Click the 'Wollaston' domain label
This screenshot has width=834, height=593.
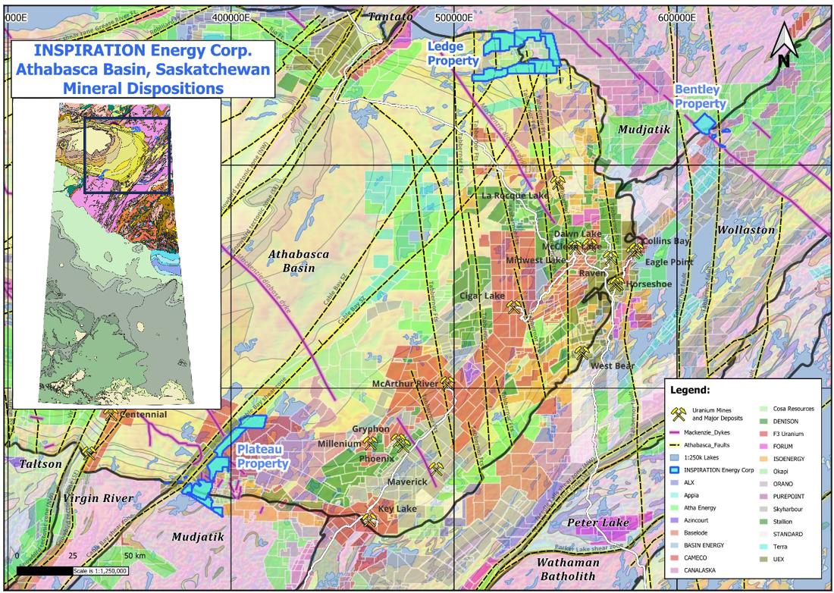click(x=746, y=230)
